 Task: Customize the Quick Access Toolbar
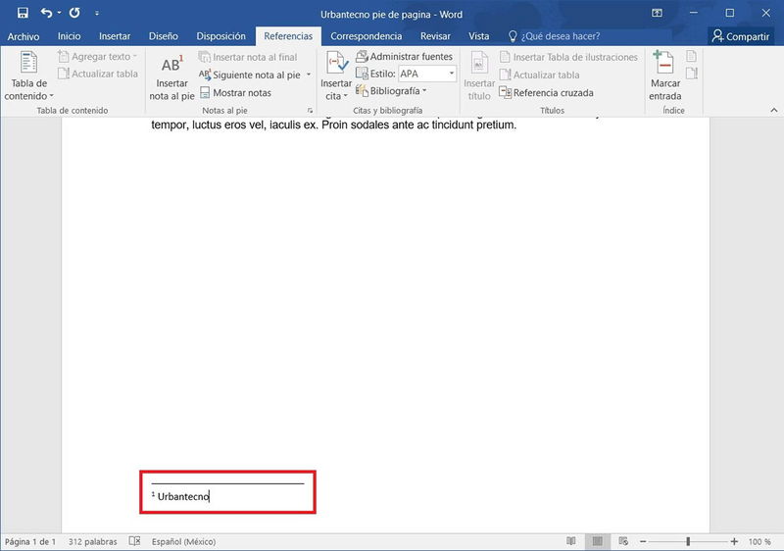(x=96, y=14)
